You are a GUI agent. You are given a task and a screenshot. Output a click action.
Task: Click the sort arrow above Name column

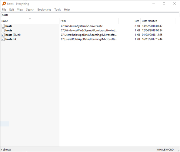tap(30, 19)
